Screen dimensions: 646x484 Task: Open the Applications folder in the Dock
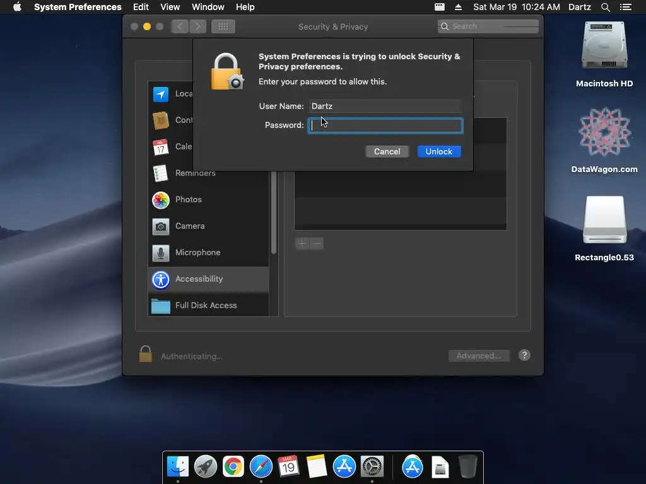(x=413, y=467)
